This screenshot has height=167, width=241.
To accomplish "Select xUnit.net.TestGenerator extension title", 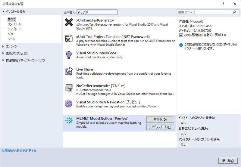I will 95,20.
